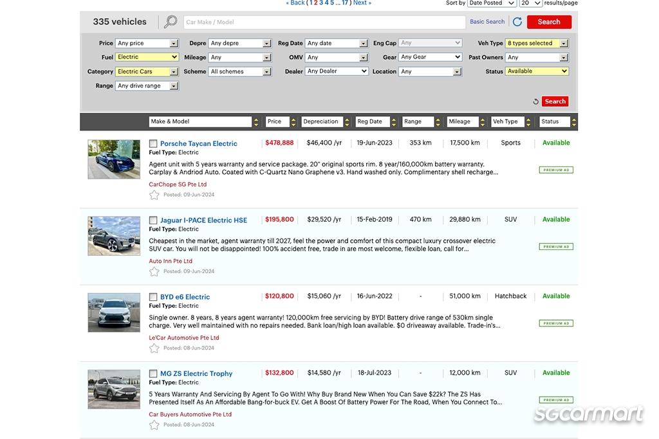Screen dimensions: 659x439
Task: Star the BYD e6 Electric listing
Action: [x=154, y=348]
